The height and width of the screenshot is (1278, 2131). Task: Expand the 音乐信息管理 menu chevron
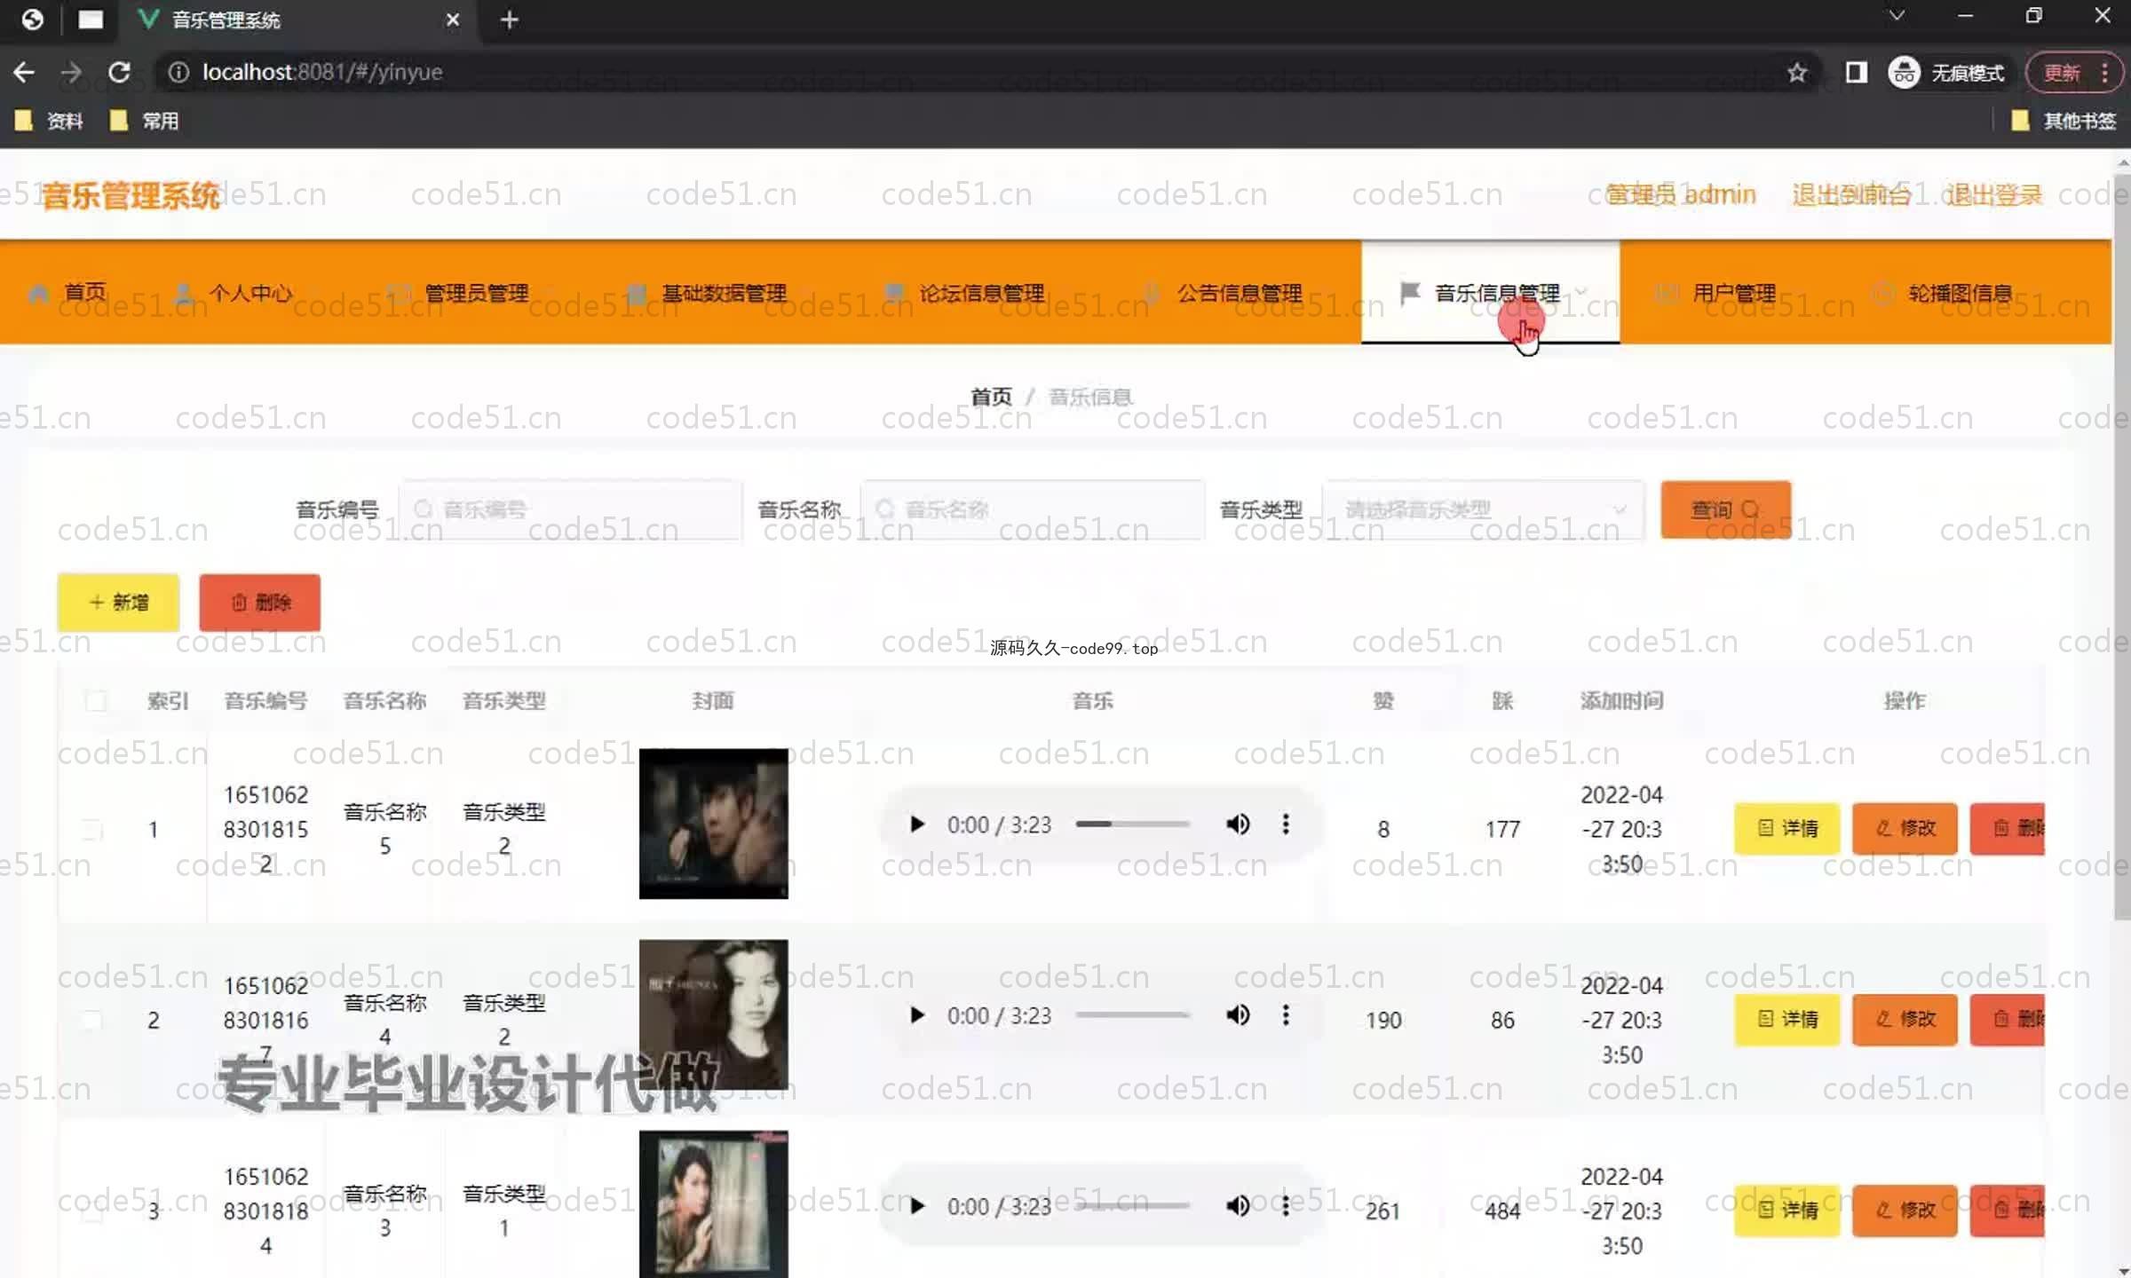tap(1581, 291)
